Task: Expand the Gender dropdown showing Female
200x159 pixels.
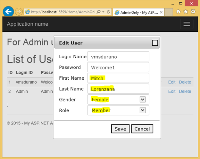Action: [x=143, y=99]
